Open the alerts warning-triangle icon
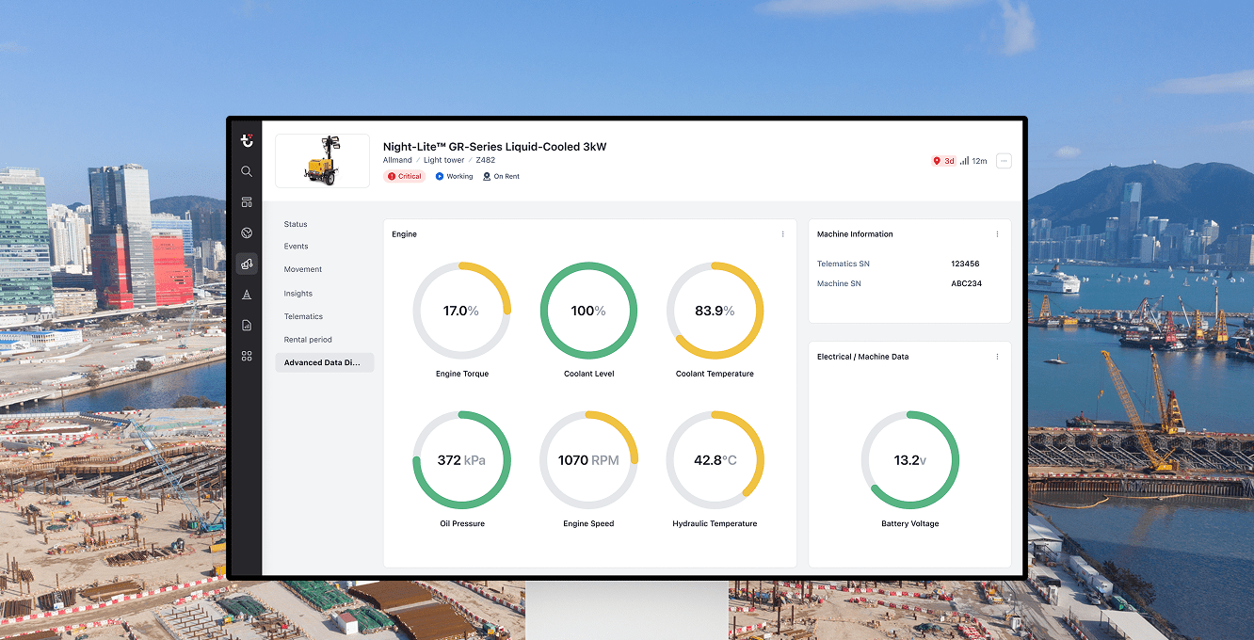The image size is (1254, 640). pos(247,295)
